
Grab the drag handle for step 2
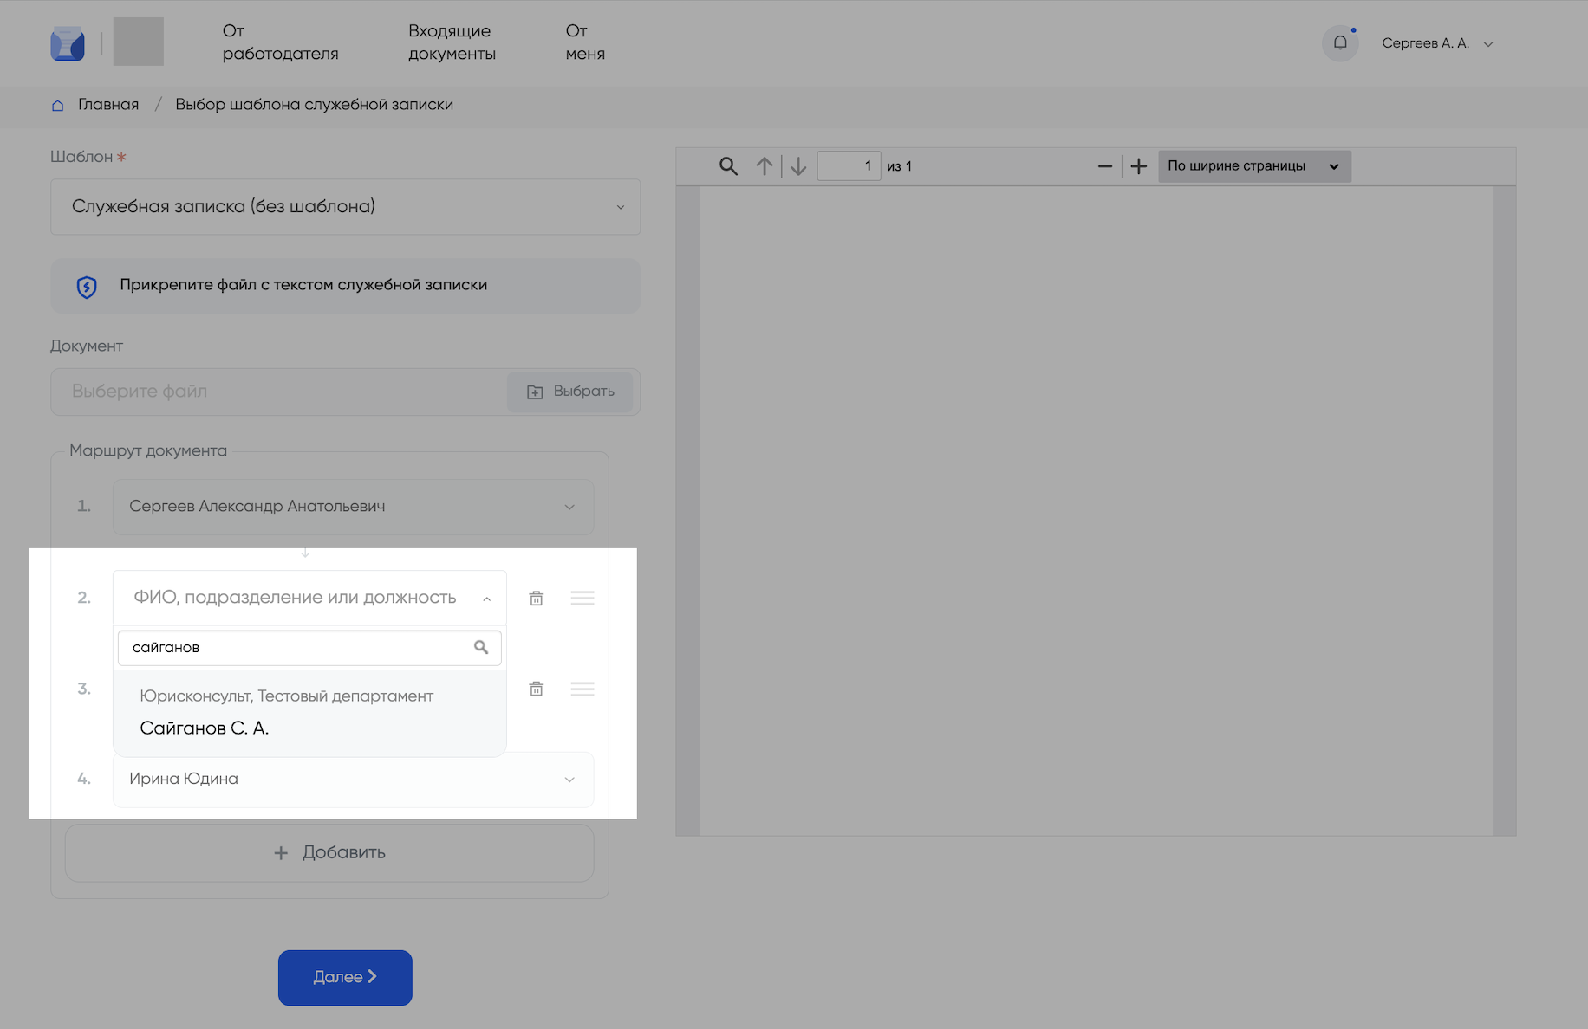click(582, 599)
